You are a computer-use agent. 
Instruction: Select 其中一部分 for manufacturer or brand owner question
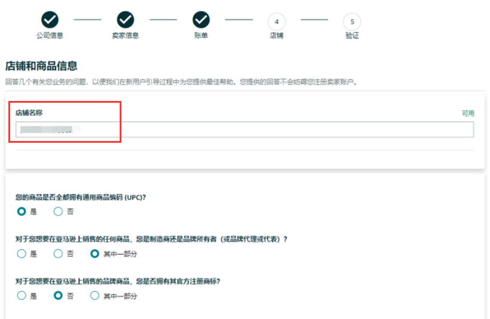click(95, 254)
